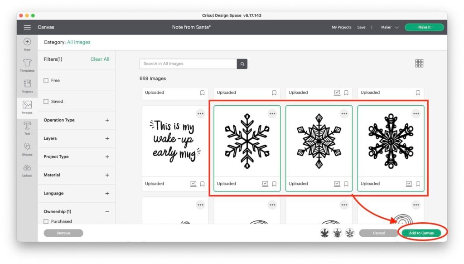Open the Maker machine dropdown

pyautogui.click(x=390, y=27)
